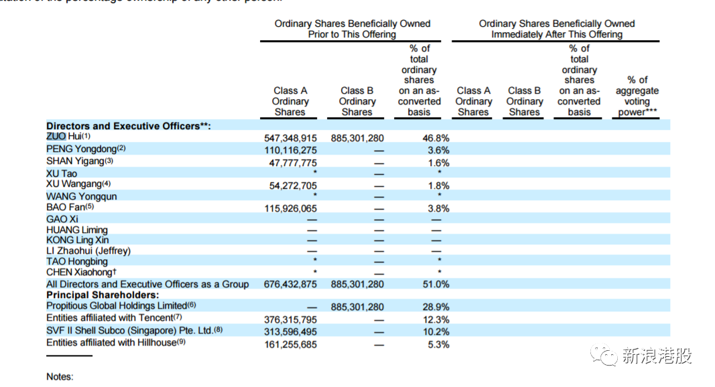Click the "% of aggregate voting power***" header

coord(637,96)
